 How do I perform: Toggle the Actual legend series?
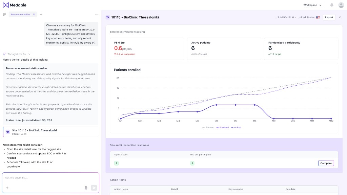pyautogui.click(x=236, y=128)
